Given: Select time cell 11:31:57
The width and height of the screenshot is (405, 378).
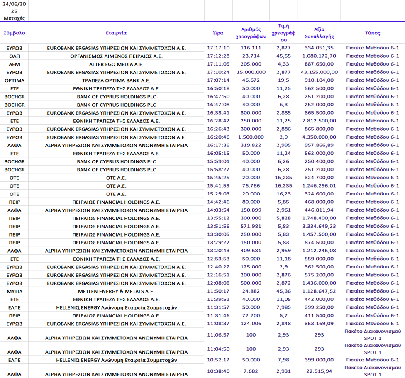Looking at the screenshot, I should (218, 307).
